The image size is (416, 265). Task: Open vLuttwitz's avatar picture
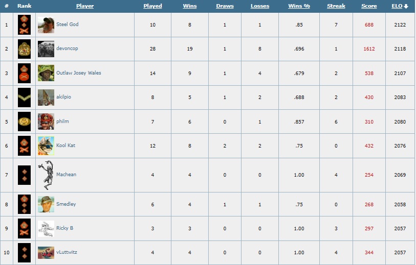point(46,253)
